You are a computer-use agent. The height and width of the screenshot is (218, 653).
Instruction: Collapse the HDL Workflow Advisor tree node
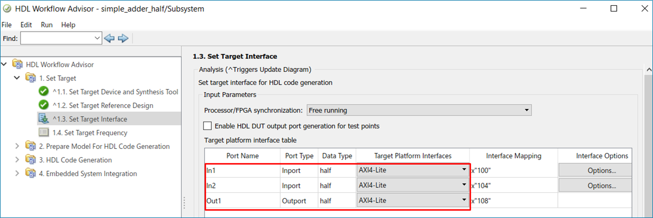(x=5, y=64)
